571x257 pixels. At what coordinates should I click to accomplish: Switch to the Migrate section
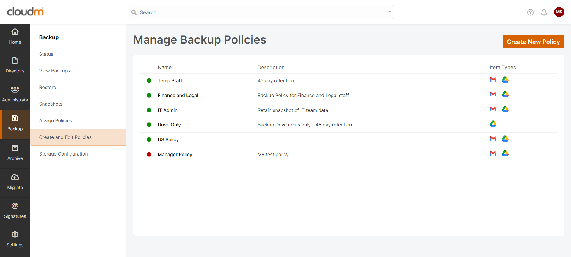click(15, 182)
